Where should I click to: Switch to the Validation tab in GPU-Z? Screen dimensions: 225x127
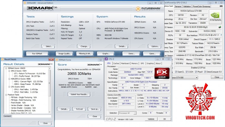point(187,7)
